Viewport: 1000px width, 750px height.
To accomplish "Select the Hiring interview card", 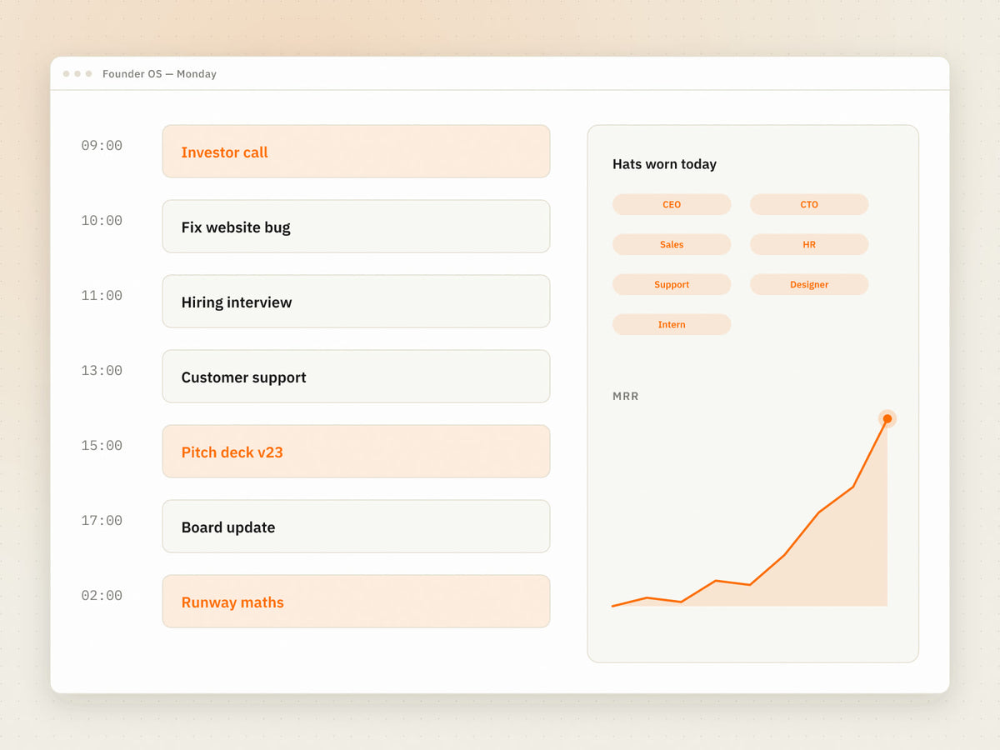I will coord(356,302).
